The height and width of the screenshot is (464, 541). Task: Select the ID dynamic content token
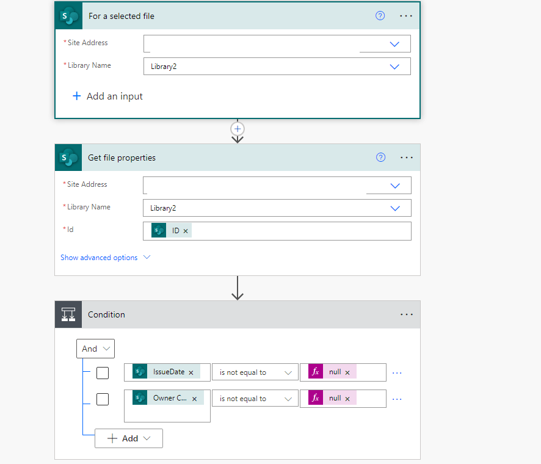pos(171,230)
